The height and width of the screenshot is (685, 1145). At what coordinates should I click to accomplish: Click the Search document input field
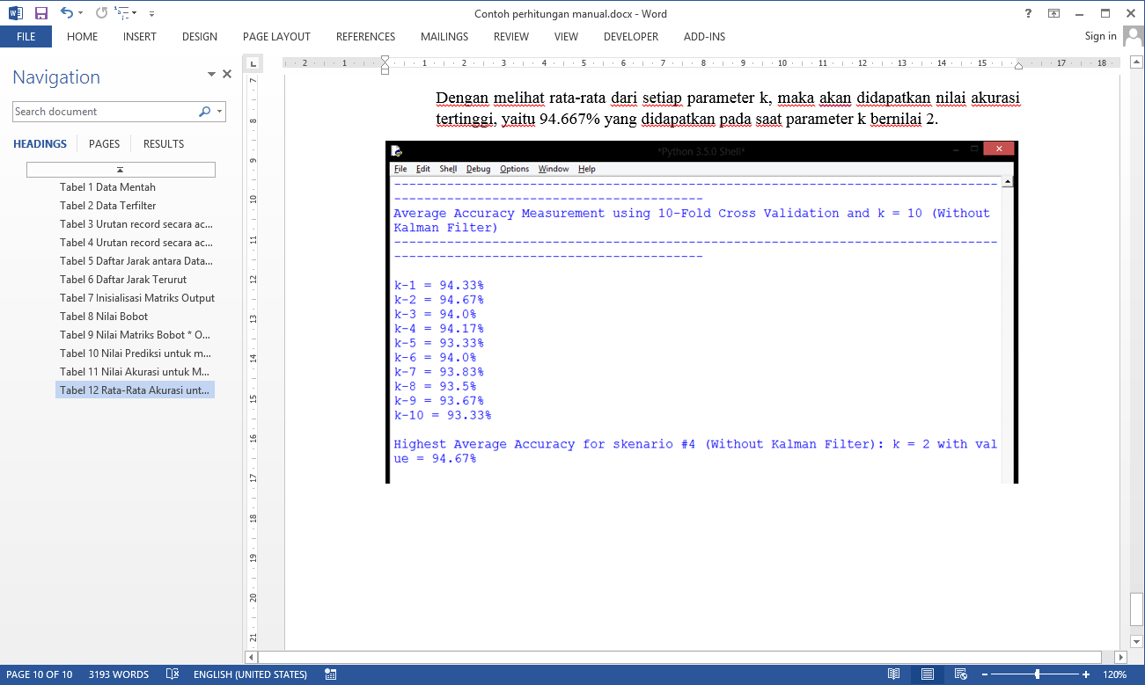104,112
